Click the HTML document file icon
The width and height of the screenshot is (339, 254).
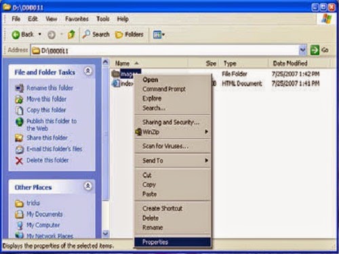tap(115, 83)
